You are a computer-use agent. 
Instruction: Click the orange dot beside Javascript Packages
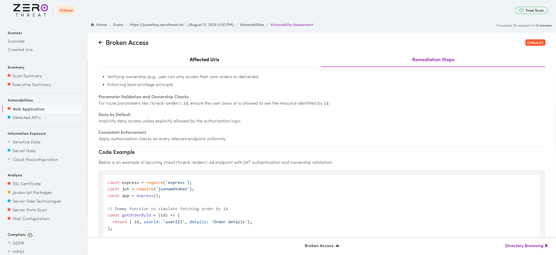(9, 192)
